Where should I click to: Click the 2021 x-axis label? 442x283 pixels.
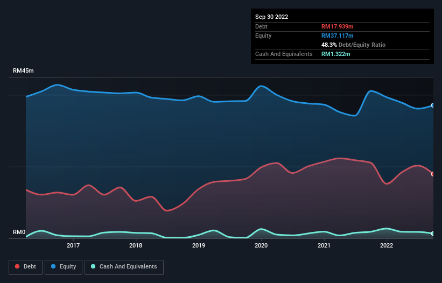[x=324, y=245]
